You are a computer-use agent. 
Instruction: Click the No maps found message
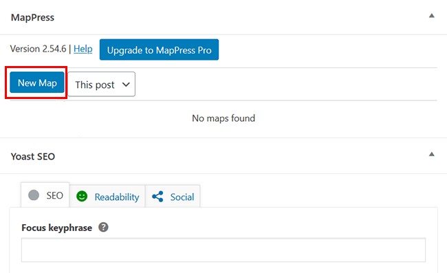click(223, 118)
